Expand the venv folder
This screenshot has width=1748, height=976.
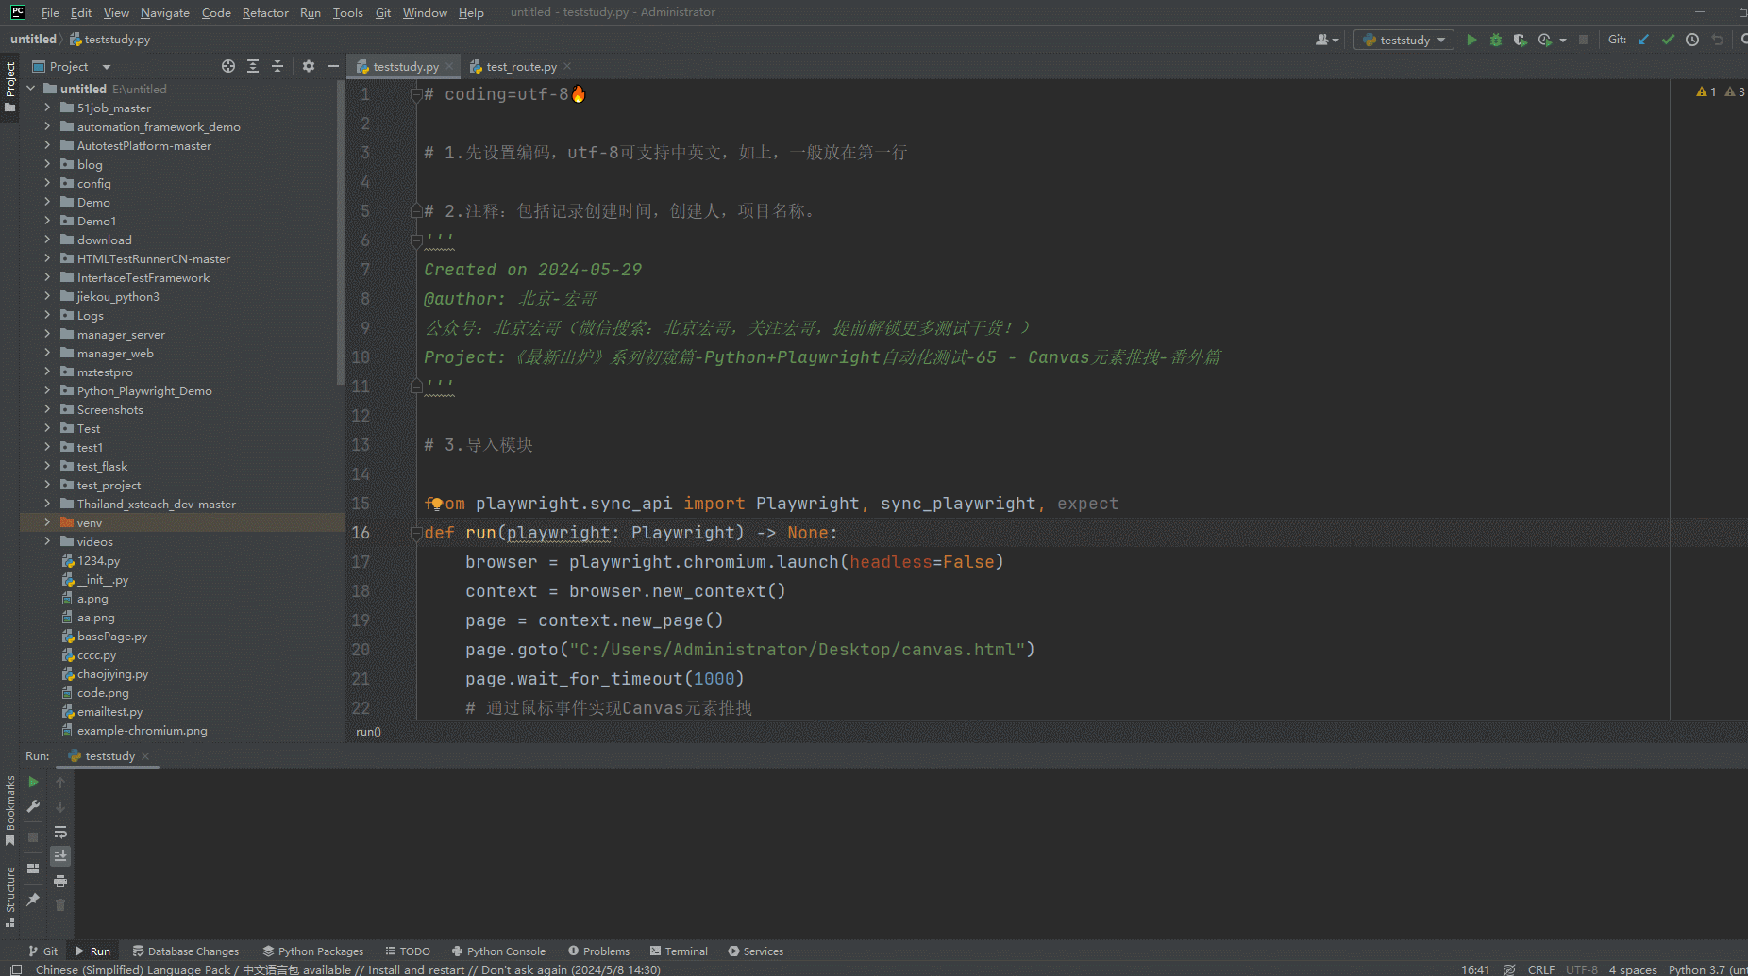click(x=47, y=522)
